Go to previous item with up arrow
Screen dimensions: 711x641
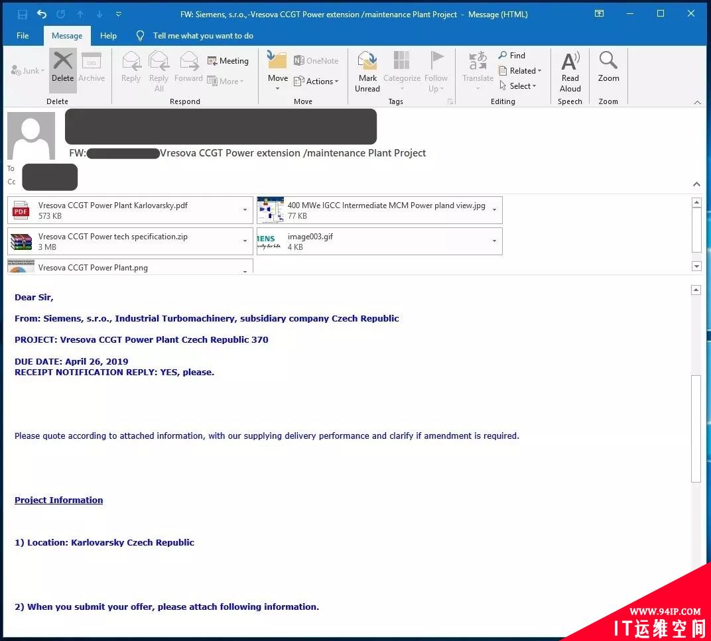[80, 15]
